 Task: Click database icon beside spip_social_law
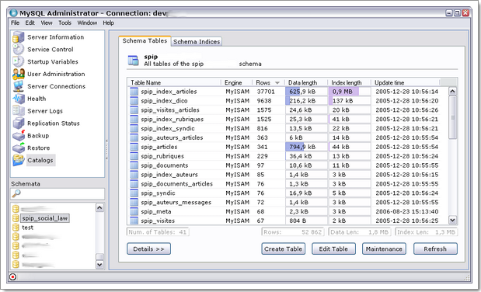click(16, 218)
